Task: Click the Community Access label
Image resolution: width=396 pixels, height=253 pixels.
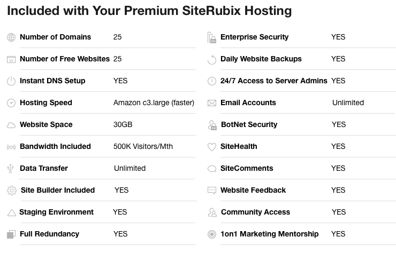Action: click(255, 212)
